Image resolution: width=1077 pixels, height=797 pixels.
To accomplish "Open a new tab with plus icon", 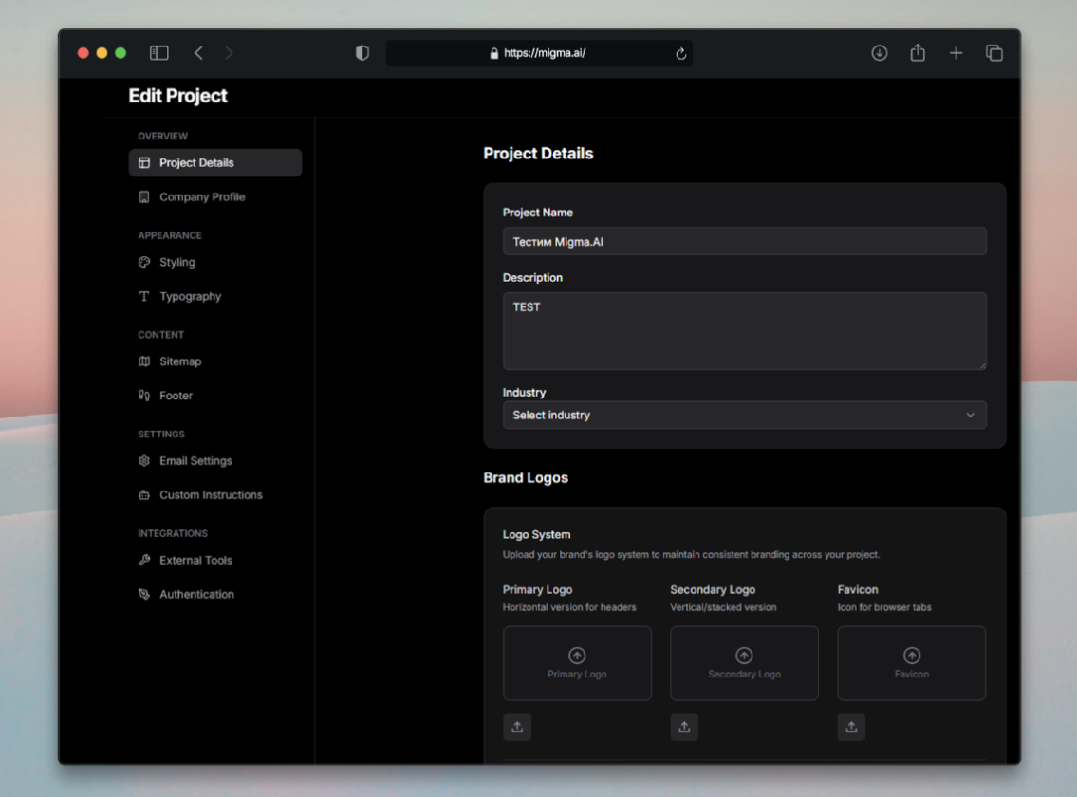I will (x=956, y=53).
